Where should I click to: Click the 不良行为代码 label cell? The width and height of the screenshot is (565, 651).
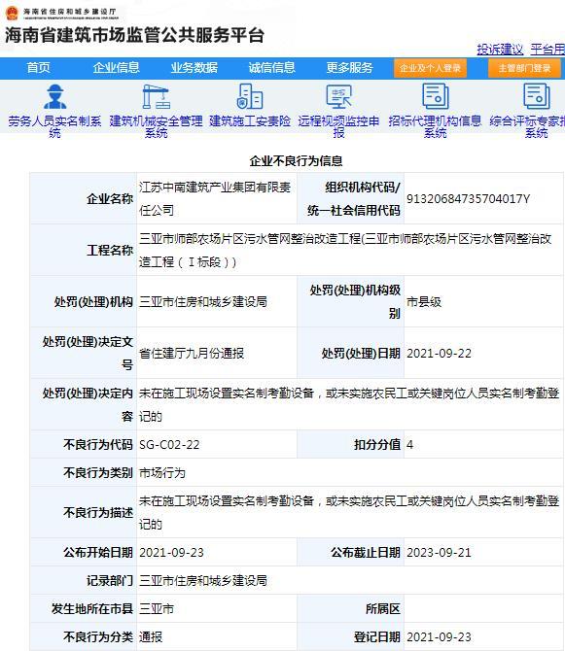(x=84, y=445)
